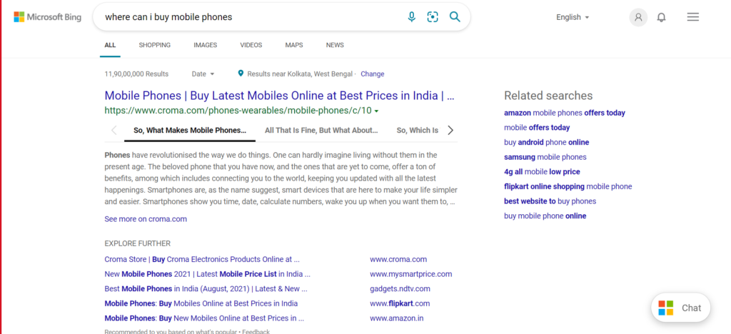This screenshot has width=731, height=334.
Task: Search related 'samsung mobile phones'
Action: (x=545, y=157)
